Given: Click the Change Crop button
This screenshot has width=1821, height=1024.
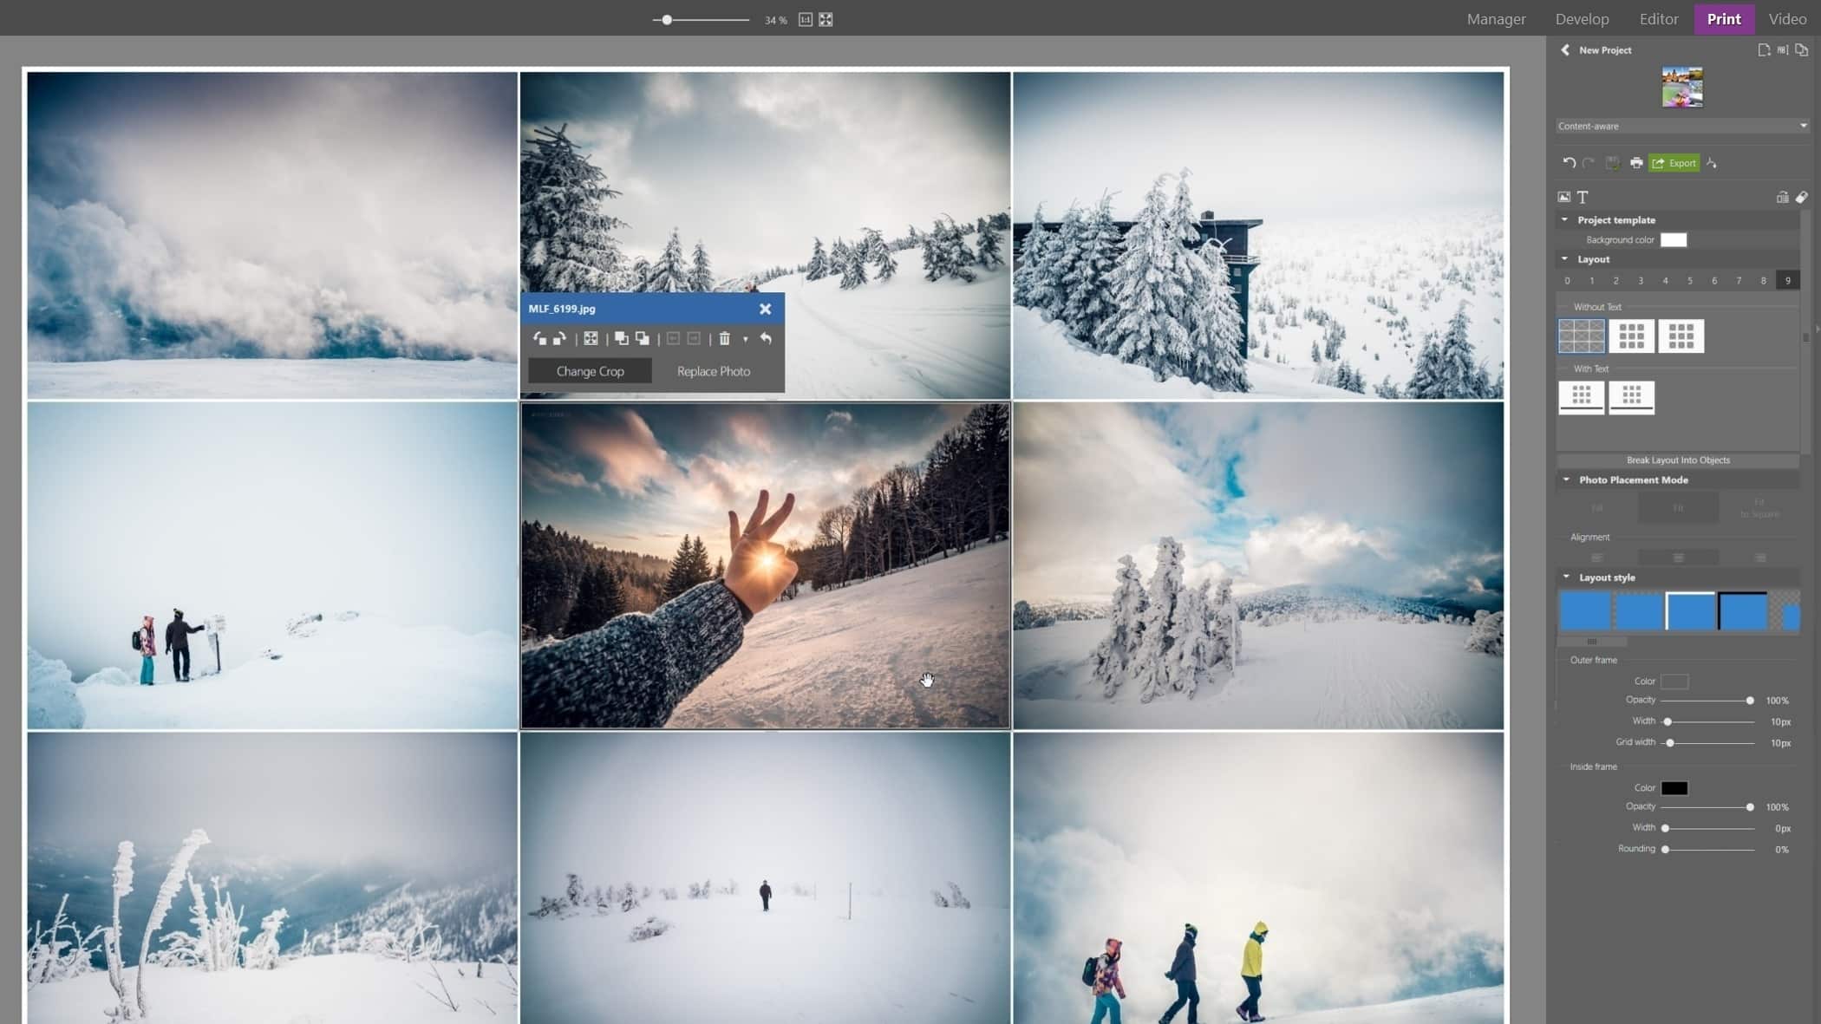Looking at the screenshot, I should point(589,371).
